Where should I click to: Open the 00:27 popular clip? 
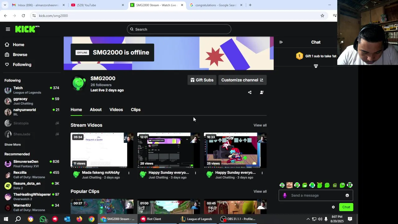tap(102, 207)
